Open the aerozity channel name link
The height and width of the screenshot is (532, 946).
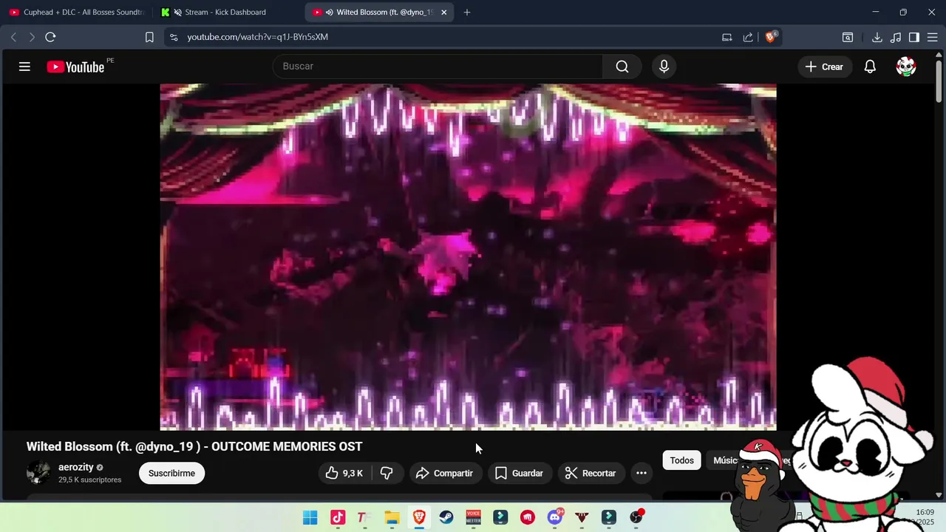point(76,467)
